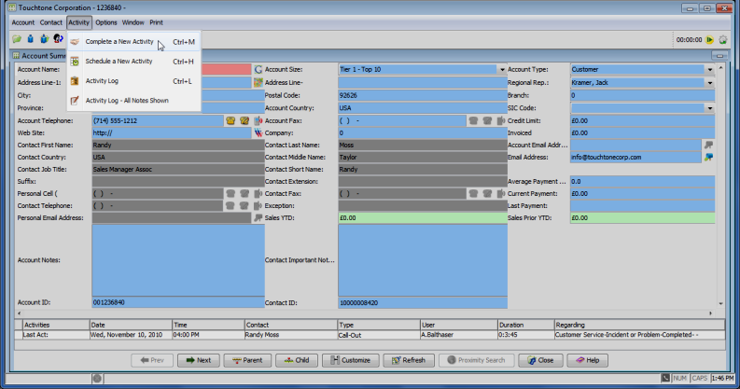Click the phone icon in the status bar
The height and width of the screenshot is (389, 740).
click(665, 378)
